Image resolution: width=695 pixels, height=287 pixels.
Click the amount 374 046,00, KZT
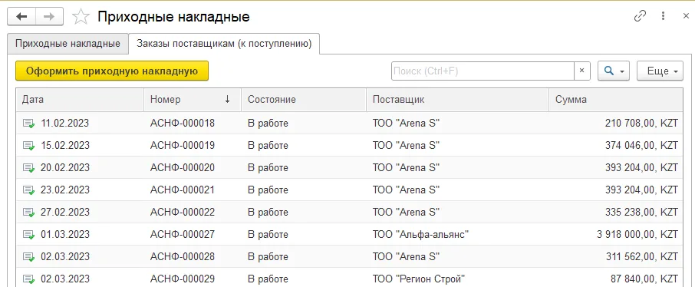641,146
